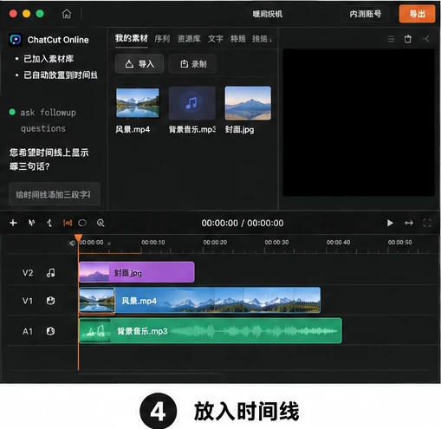
Task: Add a track with the plus icon
Action: point(13,223)
